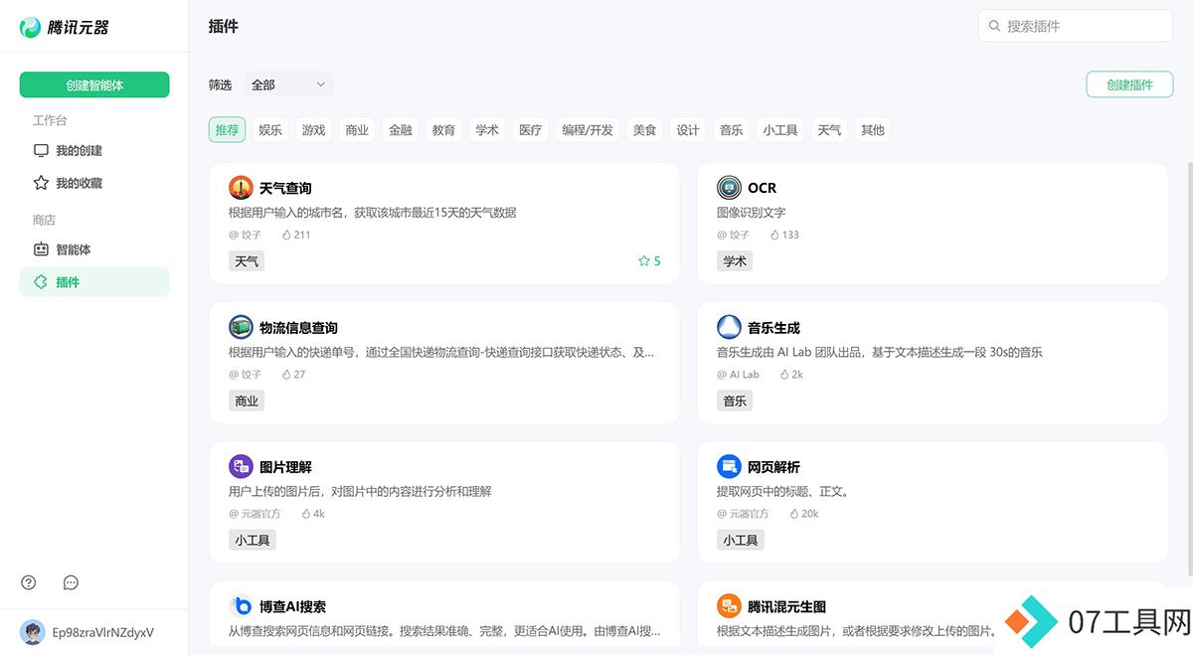Click the 网页解析 plugin icon
This screenshot has height=655, width=1193.
coord(729,466)
